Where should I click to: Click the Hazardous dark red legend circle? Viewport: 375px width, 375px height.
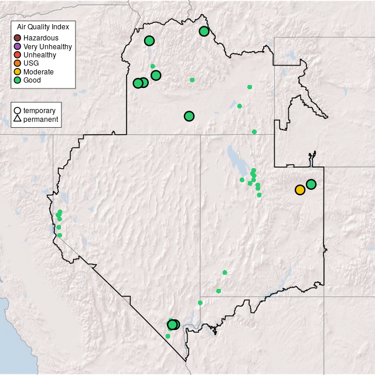coord(18,38)
